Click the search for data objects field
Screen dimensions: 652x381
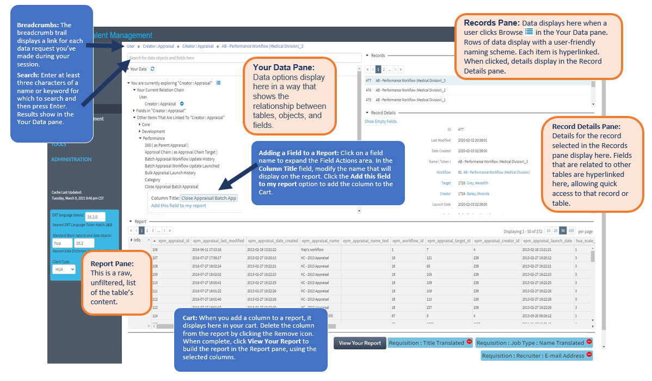[244, 58]
